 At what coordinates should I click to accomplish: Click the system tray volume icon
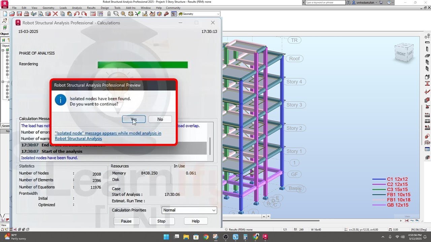click(402, 237)
